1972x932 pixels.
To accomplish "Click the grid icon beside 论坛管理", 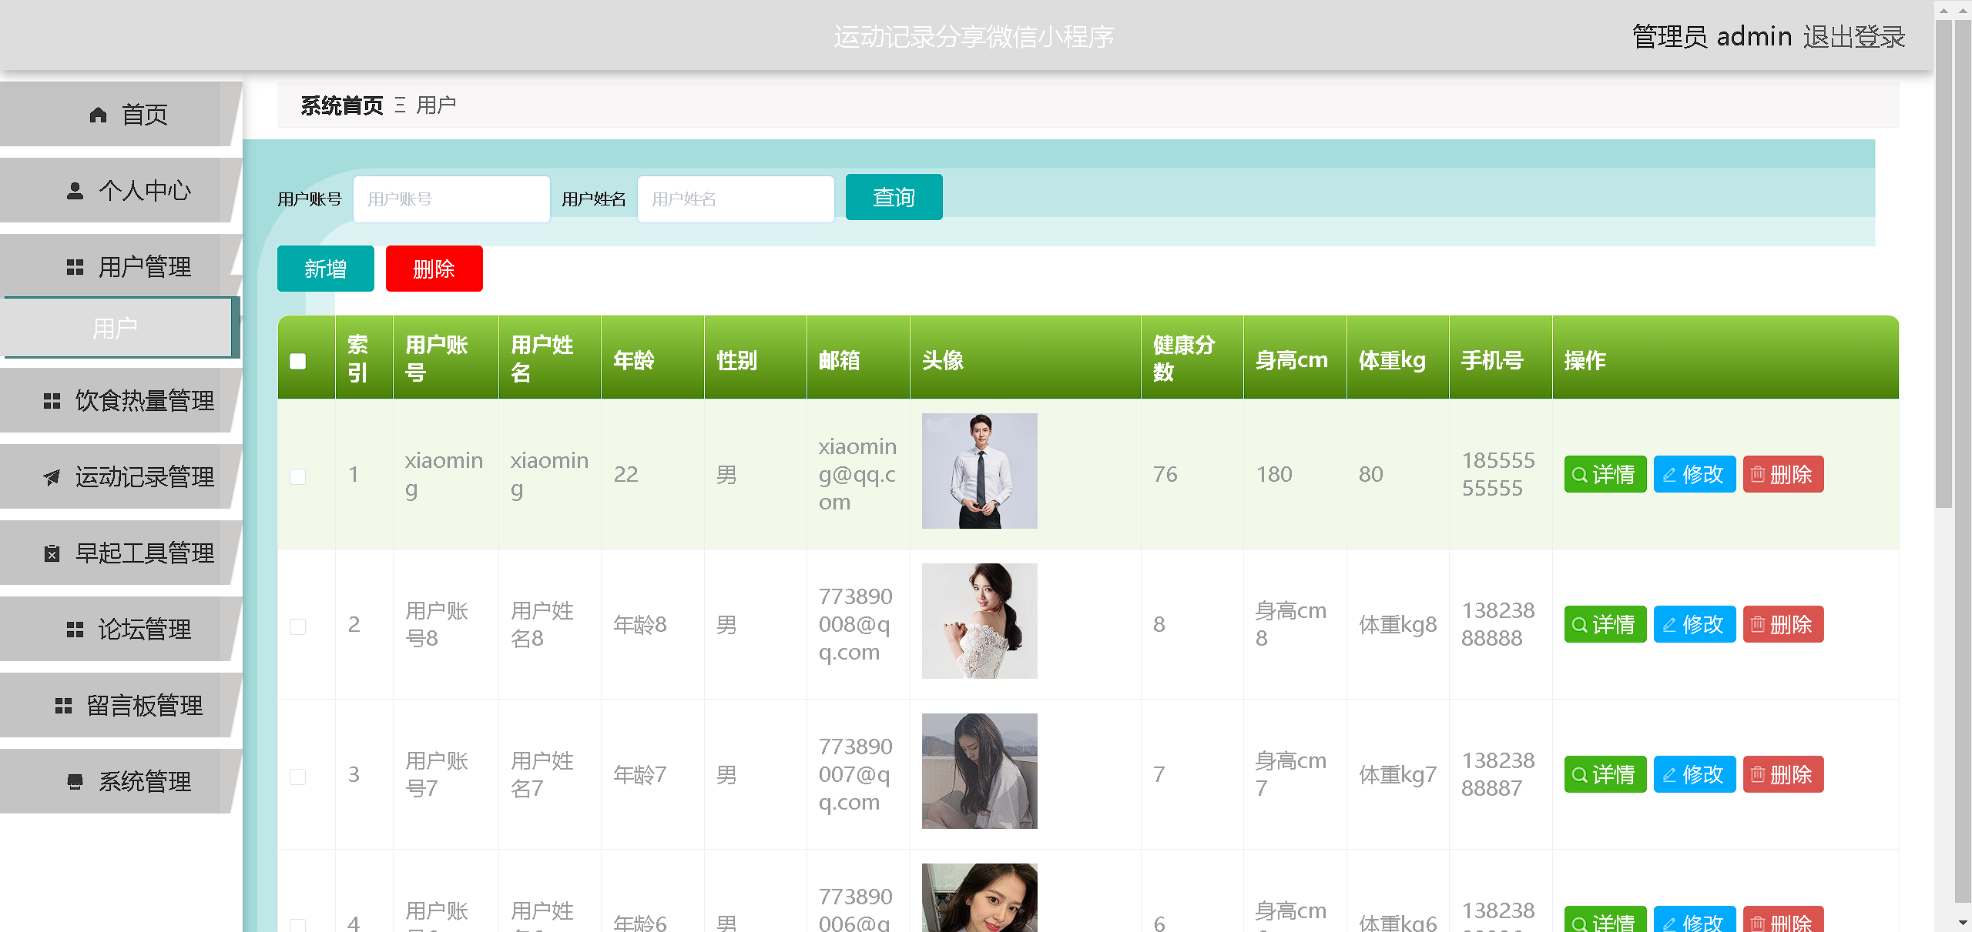I will point(75,630).
